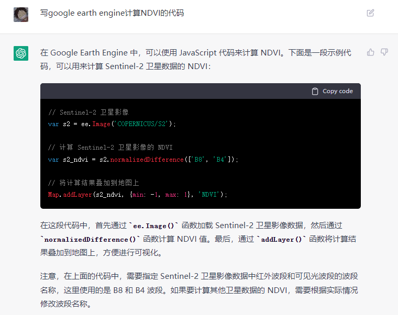Click code line with 'COPERNICUS/S2'
The image size is (398, 315).
coord(112,124)
